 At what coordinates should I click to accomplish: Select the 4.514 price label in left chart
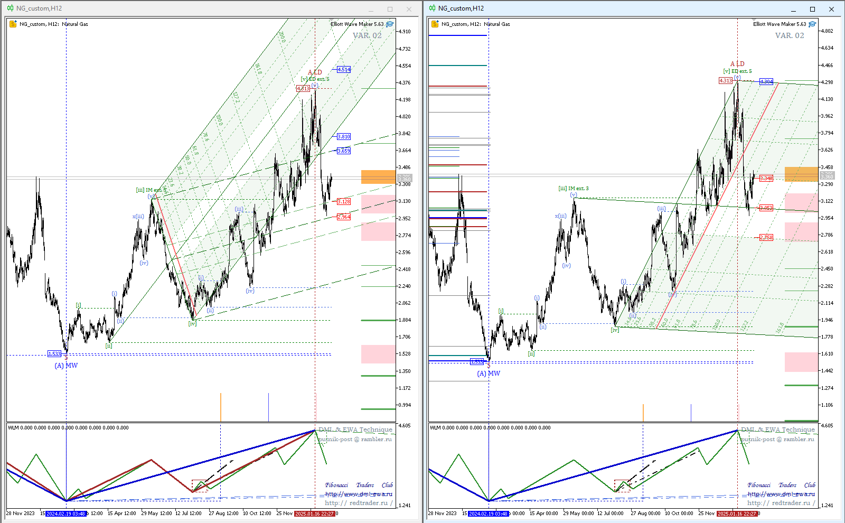344,70
